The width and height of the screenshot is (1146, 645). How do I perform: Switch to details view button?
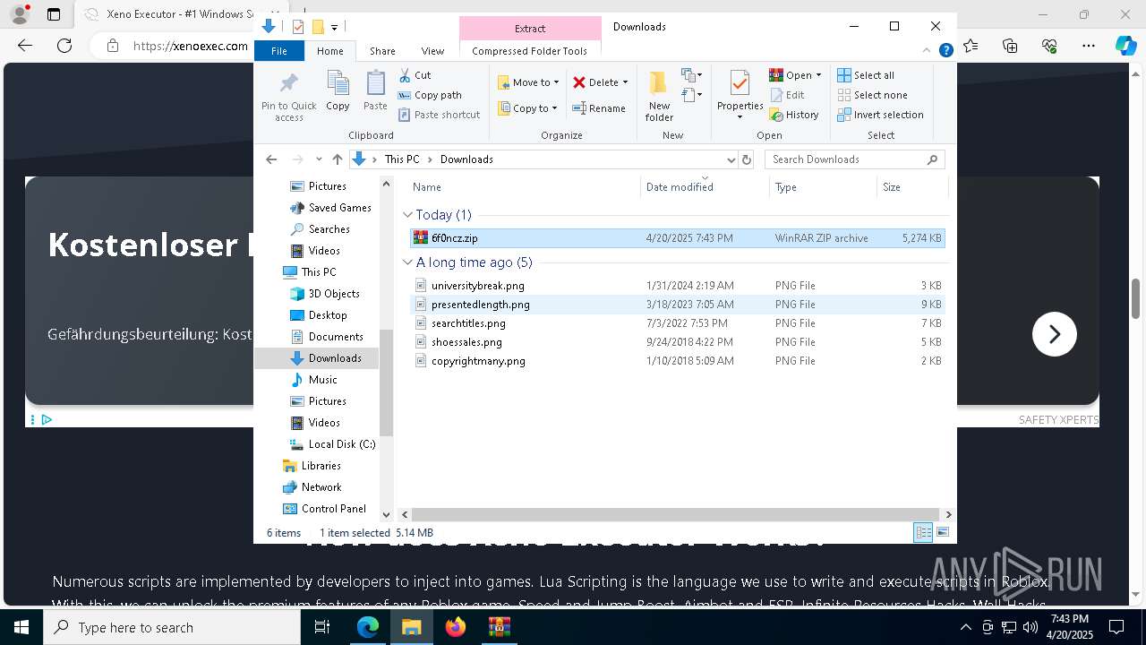(923, 533)
